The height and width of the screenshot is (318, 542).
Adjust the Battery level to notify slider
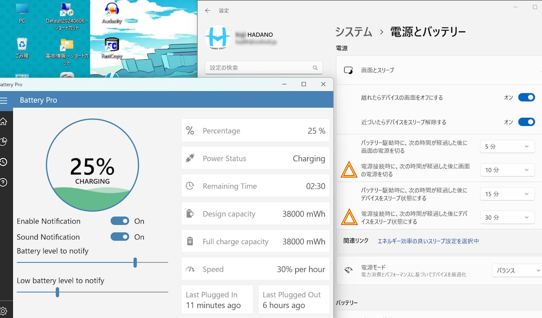pos(135,262)
